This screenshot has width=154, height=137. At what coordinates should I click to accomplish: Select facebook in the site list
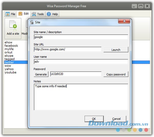(11, 46)
